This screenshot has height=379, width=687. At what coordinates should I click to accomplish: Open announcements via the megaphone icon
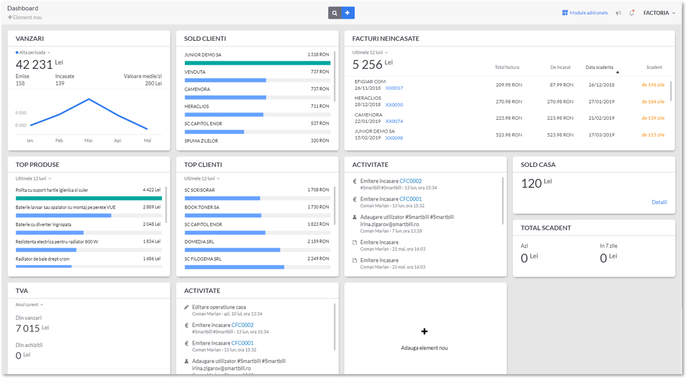(x=618, y=13)
